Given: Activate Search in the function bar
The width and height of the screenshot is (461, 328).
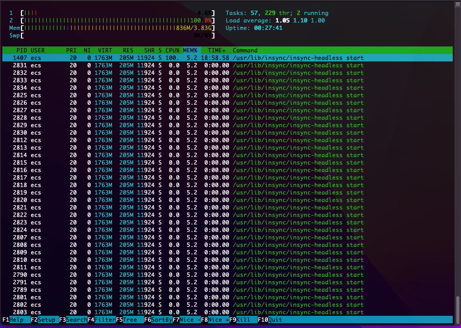Looking at the screenshot, I should (x=77, y=320).
